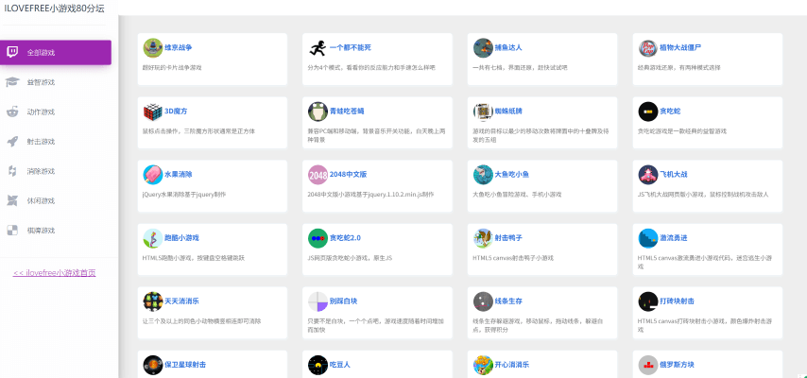Click the 天天消消乐 title link
Screen dimensions: 807x378
point(181,301)
